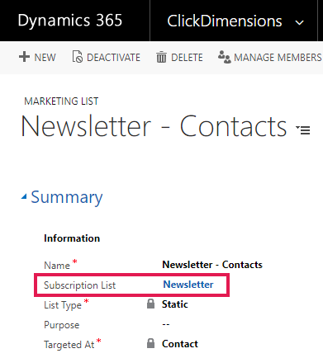This screenshot has height=358, width=323.
Task: Open the record menu beside Newsletter - Contacts title
Action: pos(303,130)
